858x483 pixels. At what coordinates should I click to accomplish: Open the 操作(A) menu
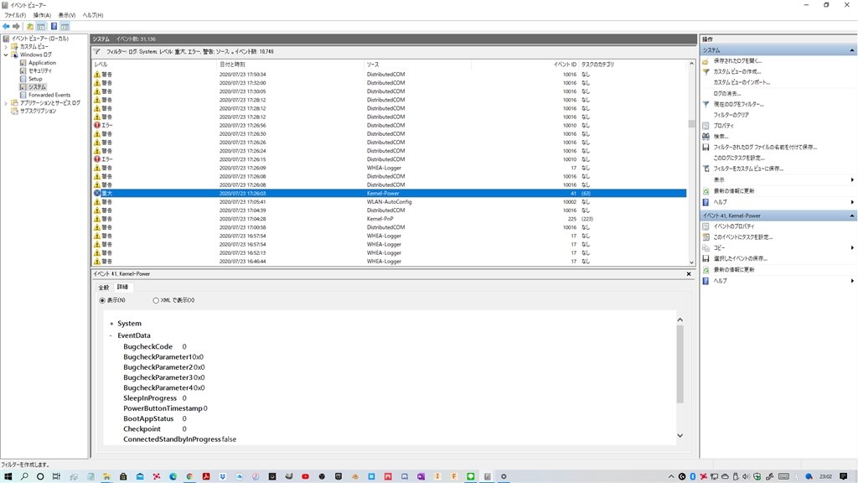click(x=42, y=15)
